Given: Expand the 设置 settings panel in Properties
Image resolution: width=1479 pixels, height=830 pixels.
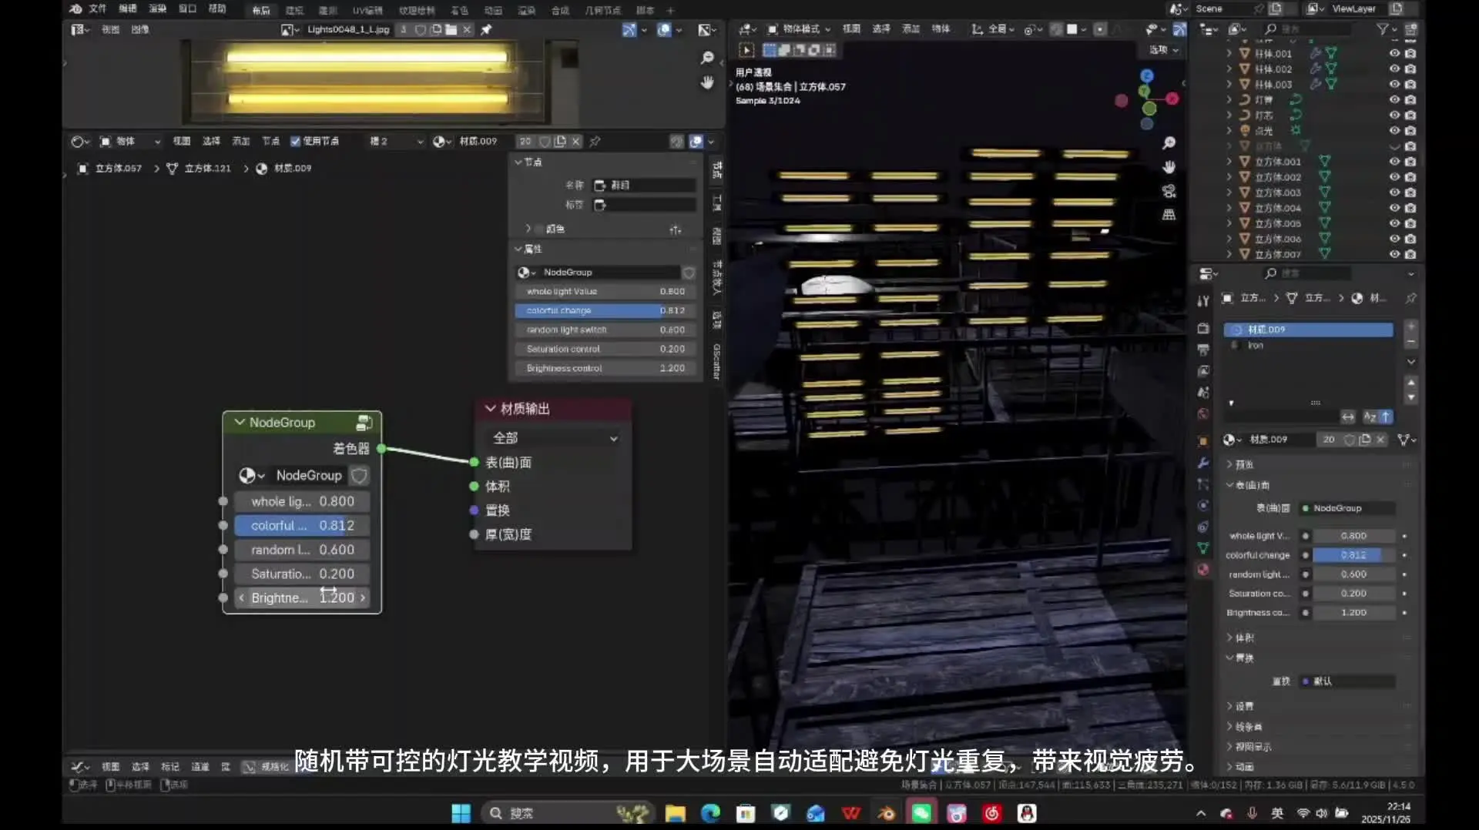Looking at the screenshot, I should click(1243, 706).
